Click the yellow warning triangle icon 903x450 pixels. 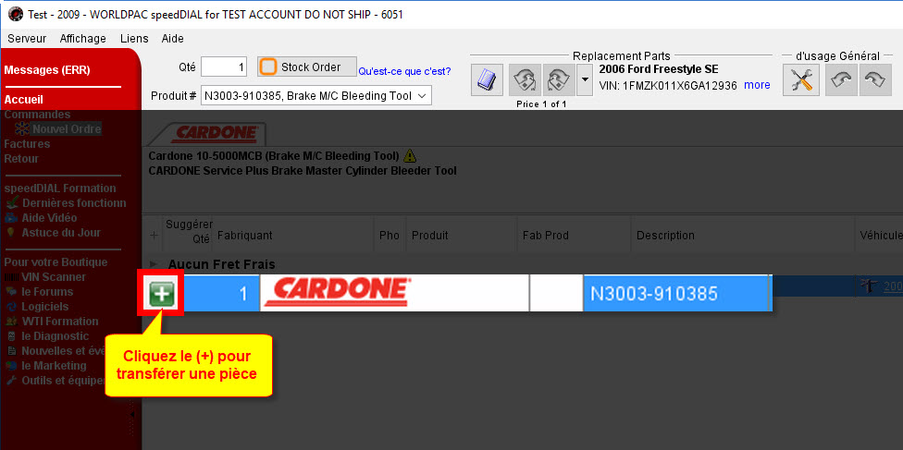click(410, 155)
